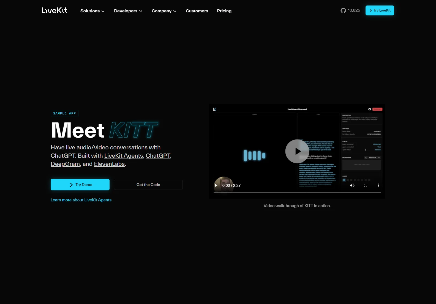Click the LiveKit logo in header

point(54,10)
